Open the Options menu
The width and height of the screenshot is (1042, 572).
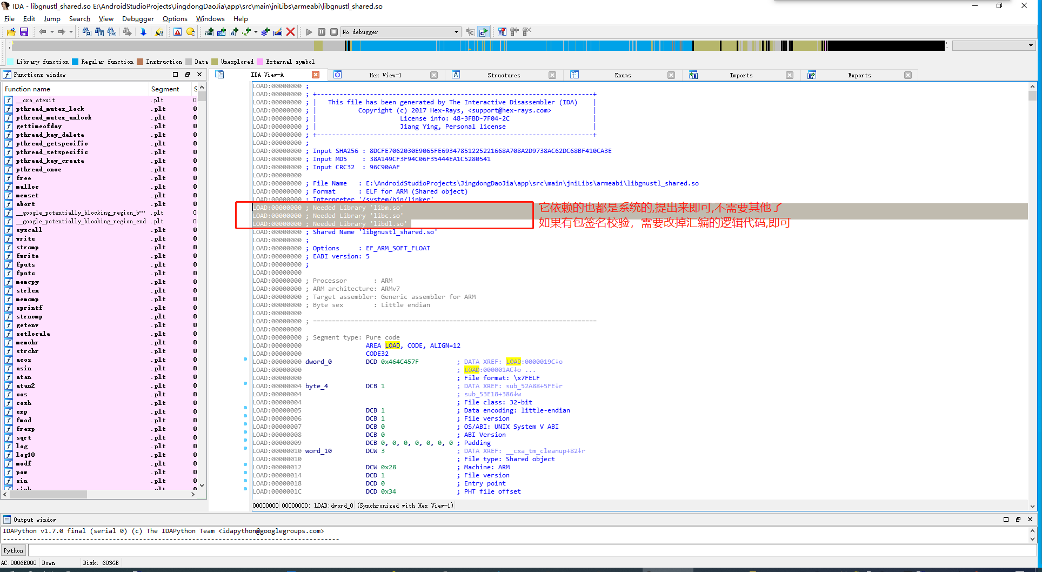175,19
